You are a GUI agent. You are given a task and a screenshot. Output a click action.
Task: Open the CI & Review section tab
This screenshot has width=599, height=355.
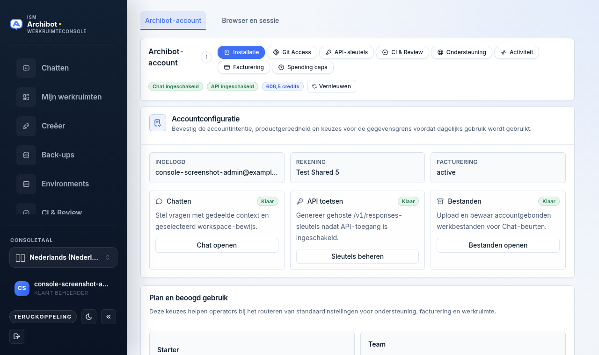click(402, 52)
